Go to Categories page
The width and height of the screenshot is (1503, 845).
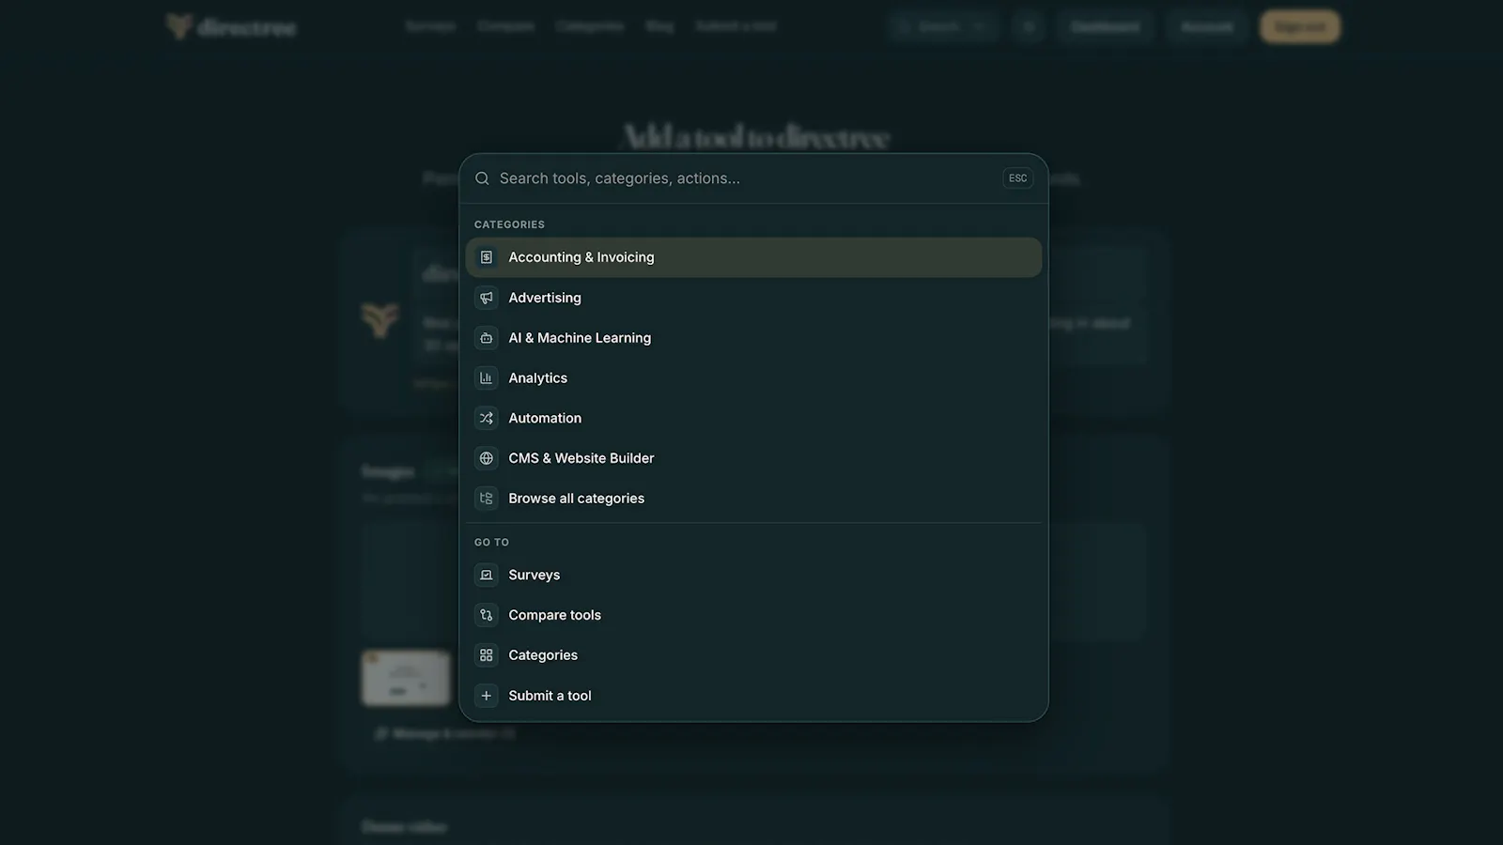(x=753, y=655)
